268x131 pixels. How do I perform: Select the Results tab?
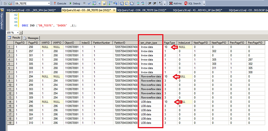[14, 38]
